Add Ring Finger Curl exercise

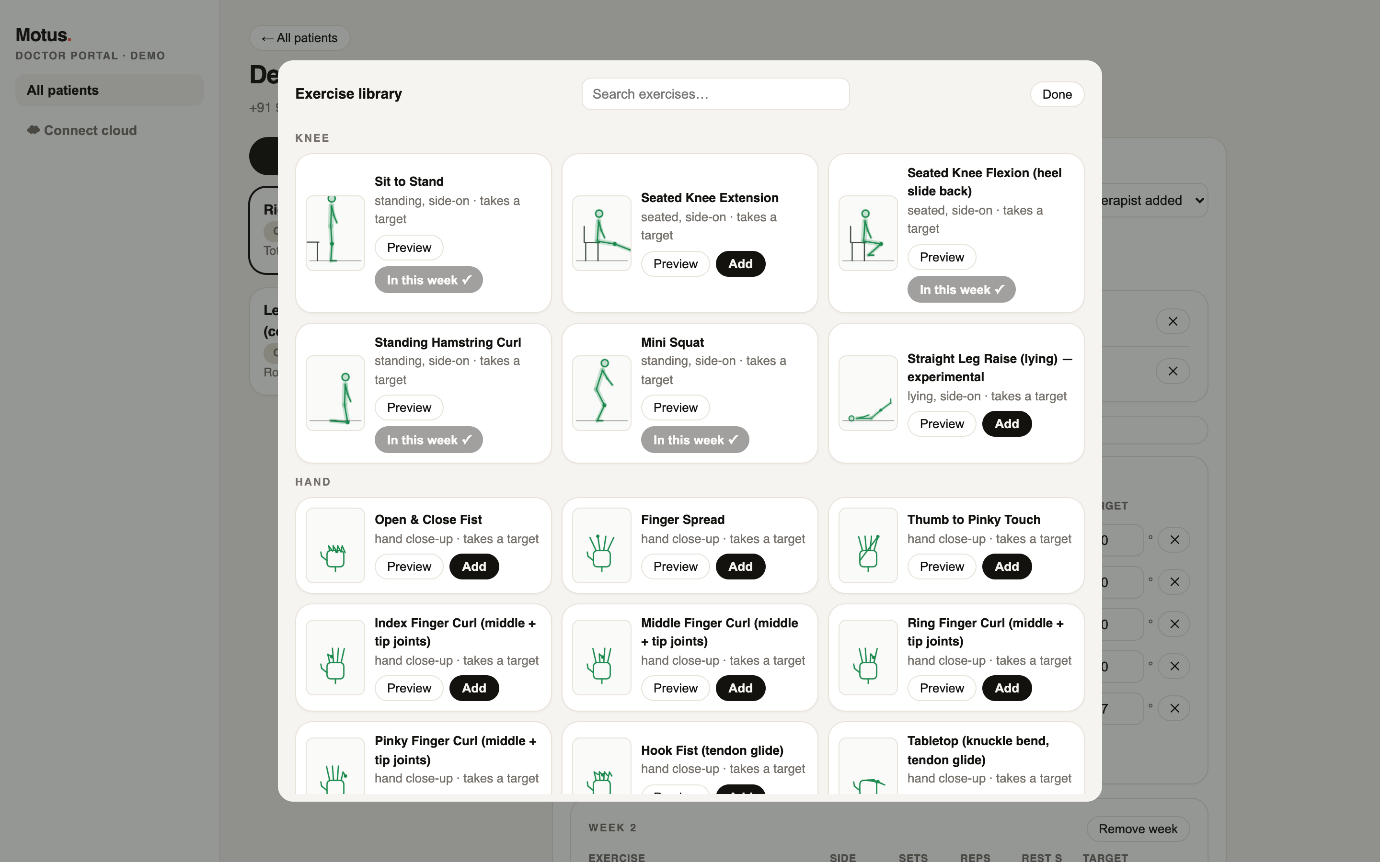click(x=1006, y=688)
